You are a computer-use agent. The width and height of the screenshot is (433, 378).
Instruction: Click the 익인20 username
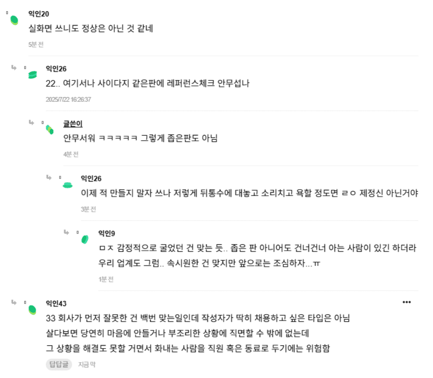[39, 14]
